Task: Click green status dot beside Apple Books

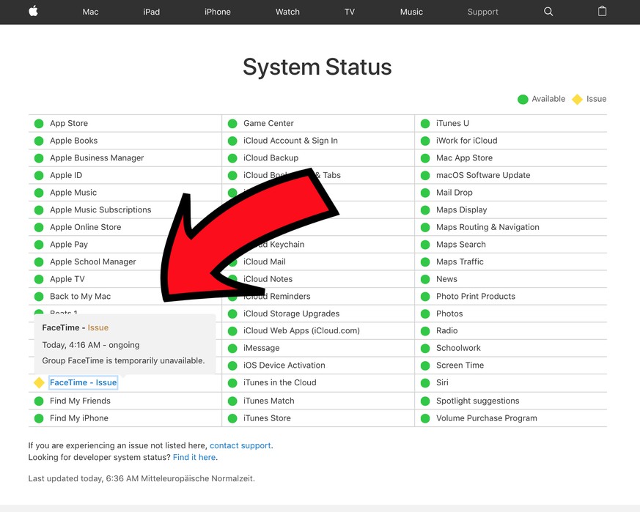Action: (x=39, y=141)
